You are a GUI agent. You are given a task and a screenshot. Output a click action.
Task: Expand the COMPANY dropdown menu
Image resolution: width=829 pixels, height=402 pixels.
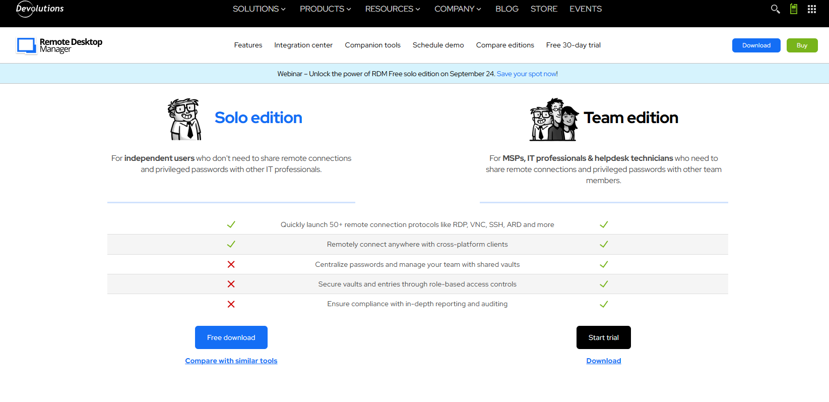tap(458, 9)
